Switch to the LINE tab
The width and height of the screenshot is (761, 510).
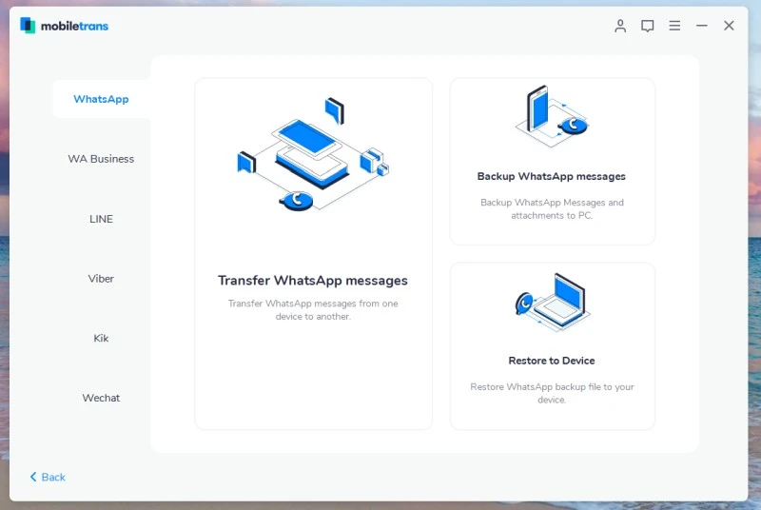tap(101, 219)
